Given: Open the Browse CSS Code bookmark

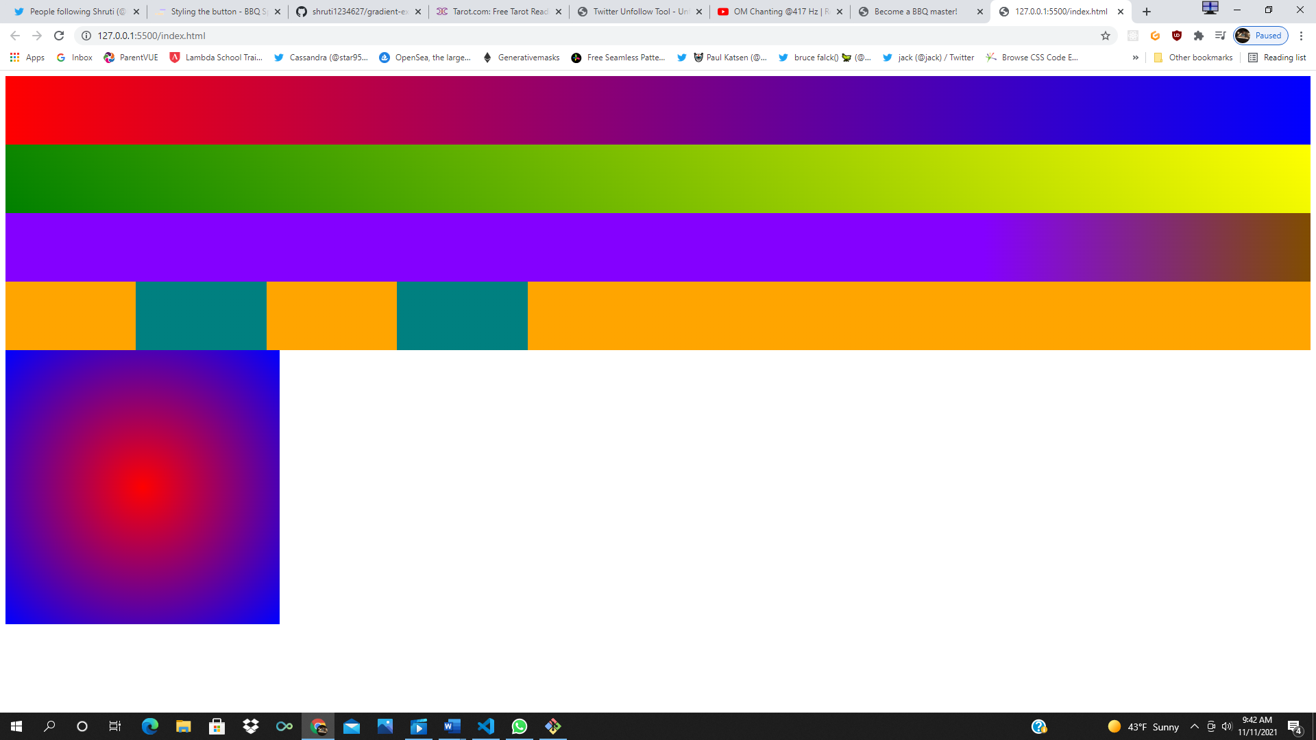Looking at the screenshot, I should 1032,58.
